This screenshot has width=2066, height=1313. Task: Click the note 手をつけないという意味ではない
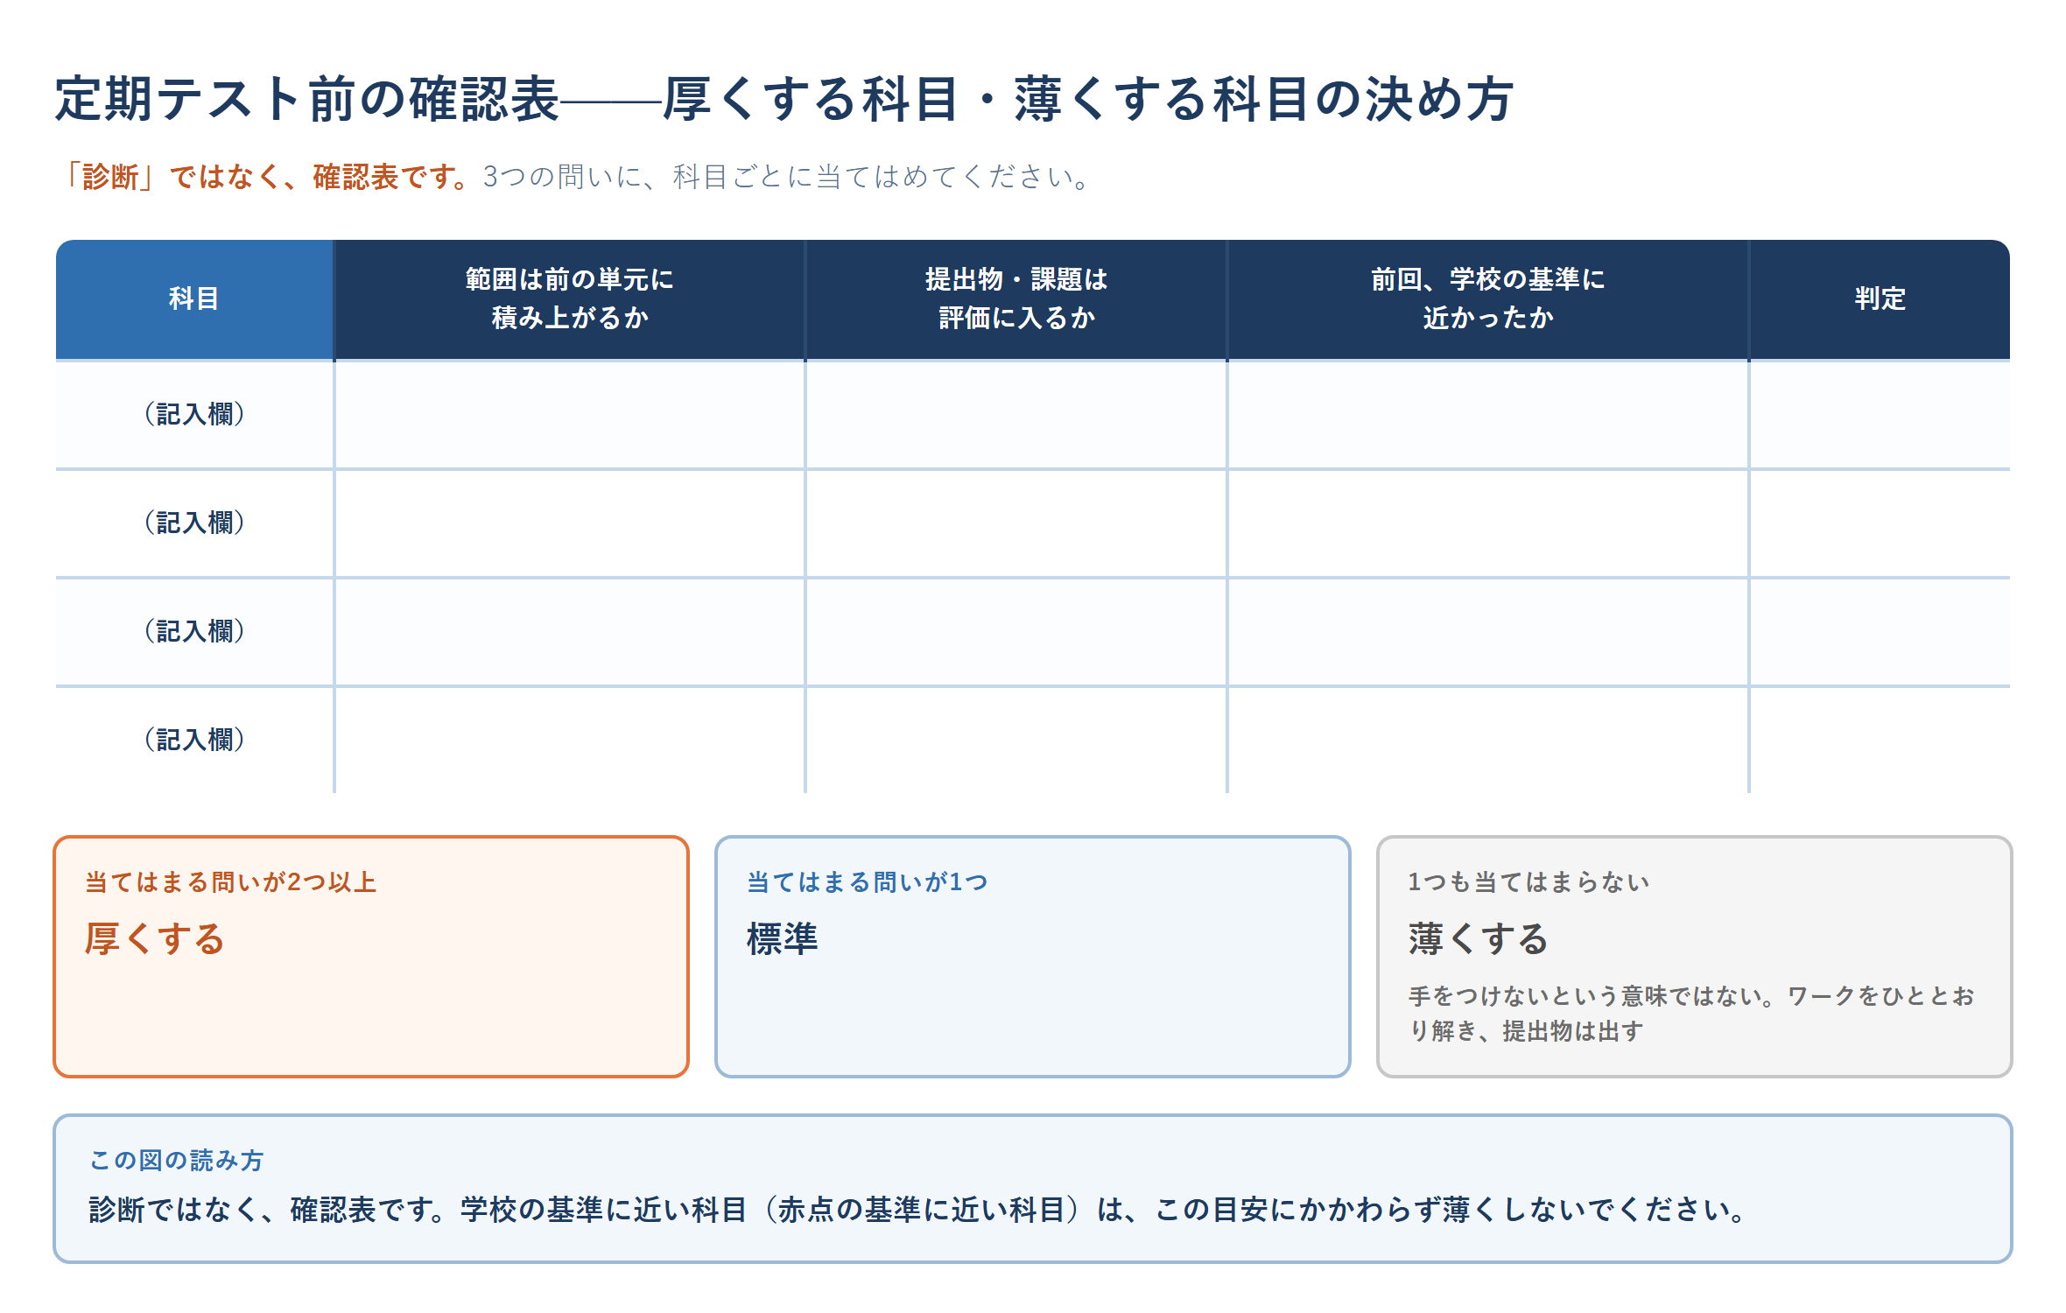click(x=1584, y=996)
